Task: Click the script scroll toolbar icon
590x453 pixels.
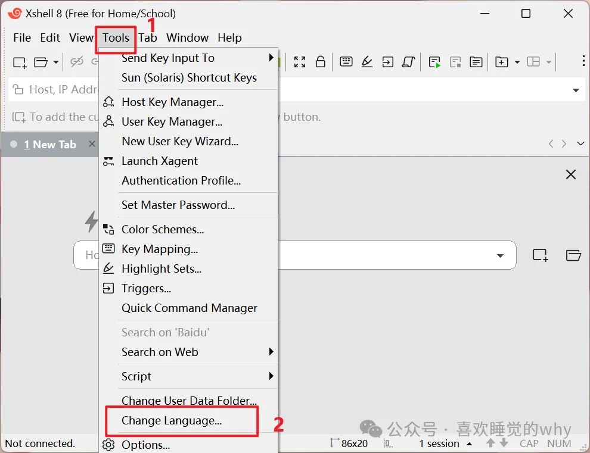Action: [408, 62]
